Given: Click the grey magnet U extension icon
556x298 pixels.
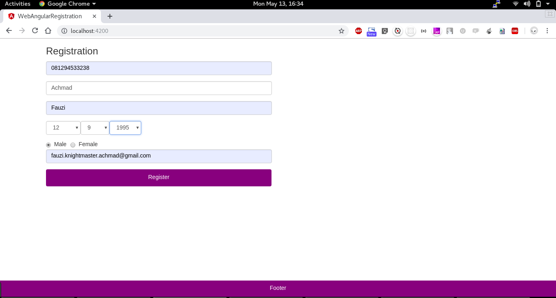Looking at the screenshot, I should (x=463, y=31).
